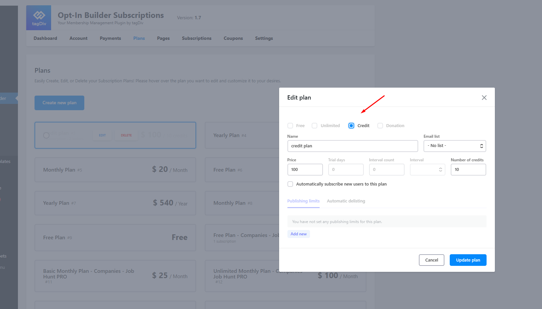The width and height of the screenshot is (542, 309).
Task: Click the Trial days field
Action: pos(346,170)
